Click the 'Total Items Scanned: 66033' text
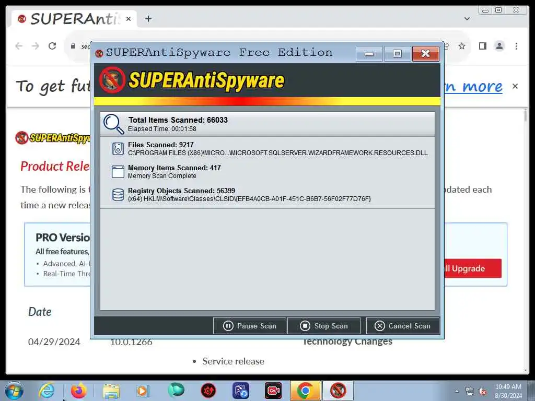The width and height of the screenshot is (535, 401). 178,120
